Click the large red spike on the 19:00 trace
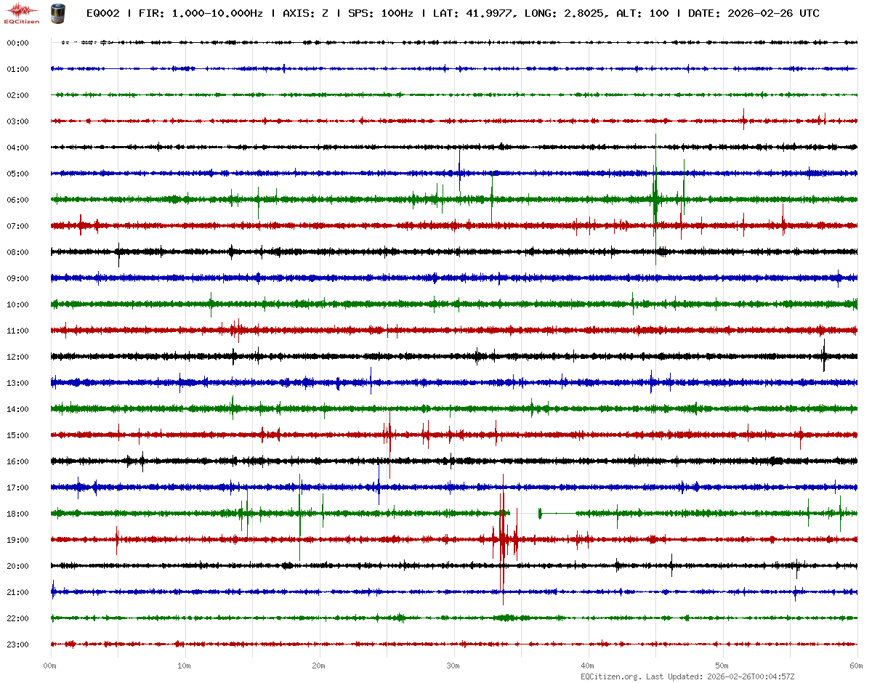The width and height of the screenshot is (872, 683). (x=502, y=539)
